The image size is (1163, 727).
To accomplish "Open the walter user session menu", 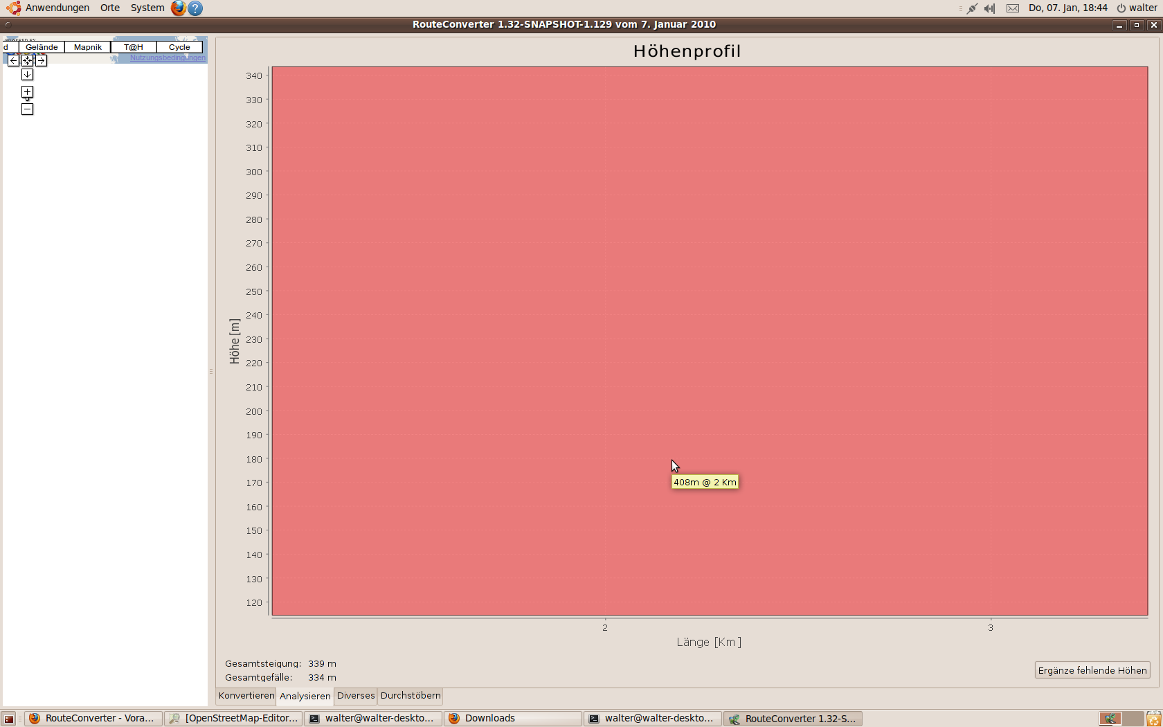I will (1137, 8).
